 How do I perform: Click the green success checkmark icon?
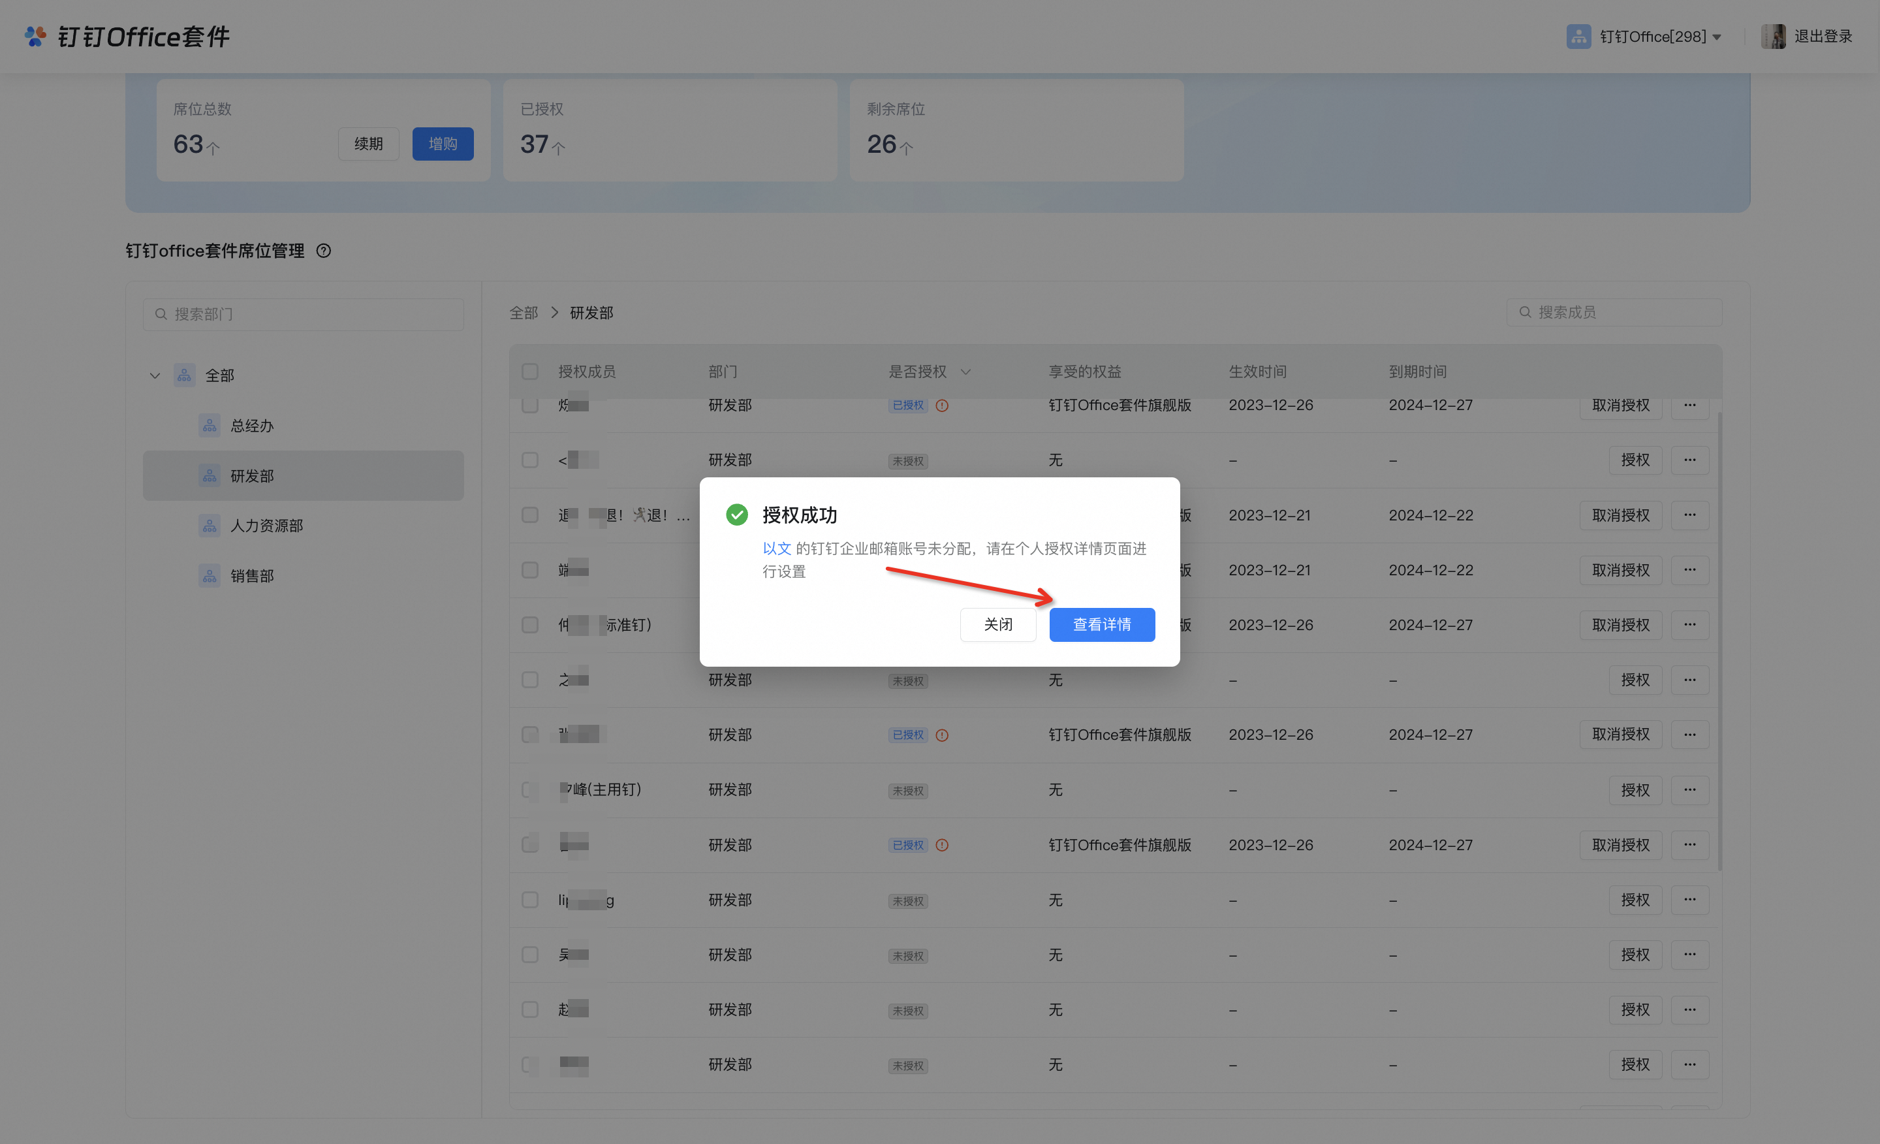coord(736,515)
